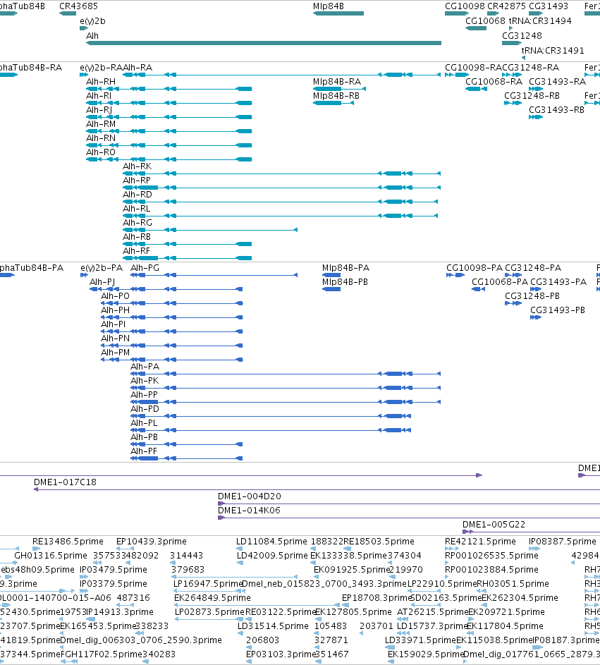This screenshot has height=665, width=600.
Task: Click the EP10439.3prime cDNA label
Action: tap(152, 542)
